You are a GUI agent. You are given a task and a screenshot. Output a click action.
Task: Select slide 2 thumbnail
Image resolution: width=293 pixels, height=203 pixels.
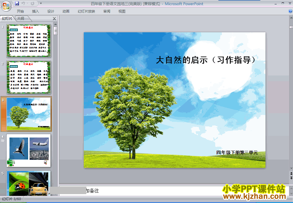pyautogui.click(x=29, y=77)
